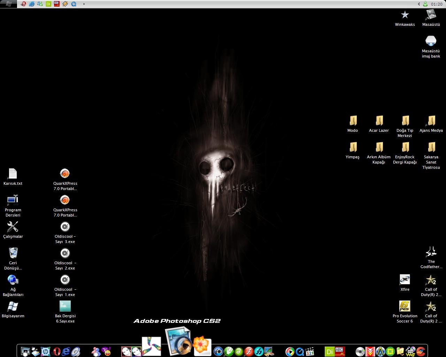Screen dimensions: 446x357
Task: Open the colorful pinwheel icon in dock
Action: (x=151, y=346)
